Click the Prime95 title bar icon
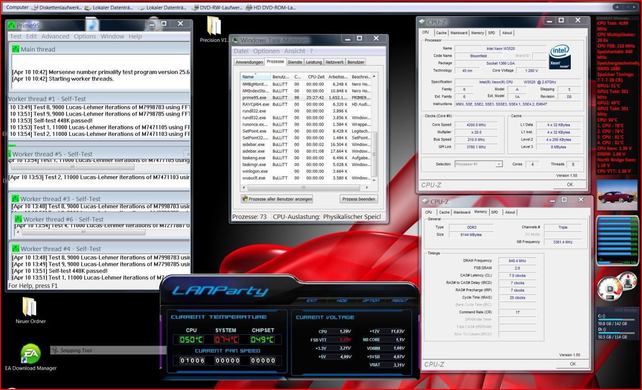The height and width of the screenshot is (390, 642). coord(11,25)
